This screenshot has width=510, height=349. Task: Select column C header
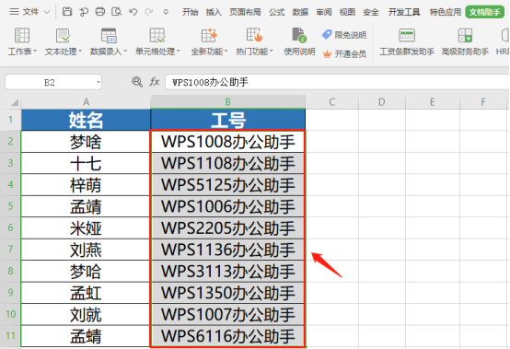(331, 102)
